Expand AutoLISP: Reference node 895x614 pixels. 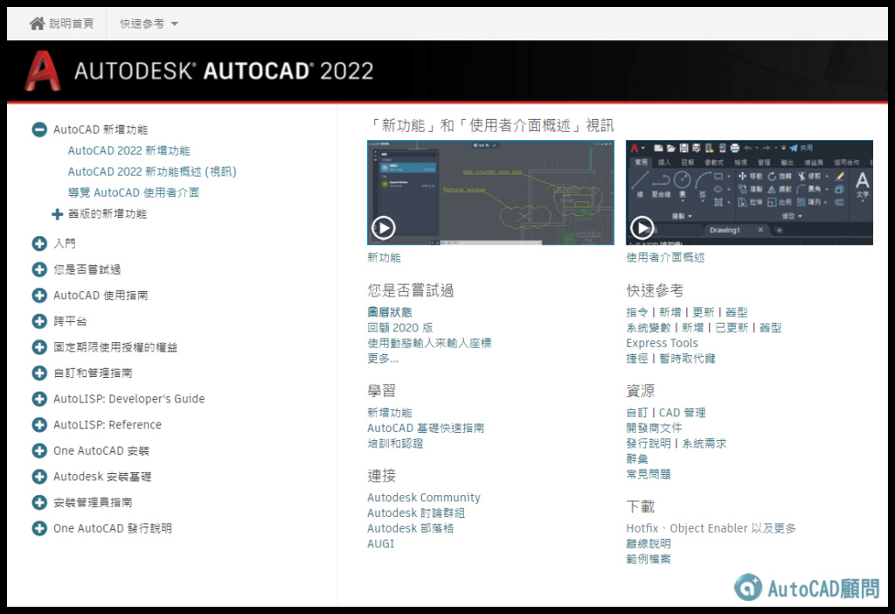coord(39,425)
